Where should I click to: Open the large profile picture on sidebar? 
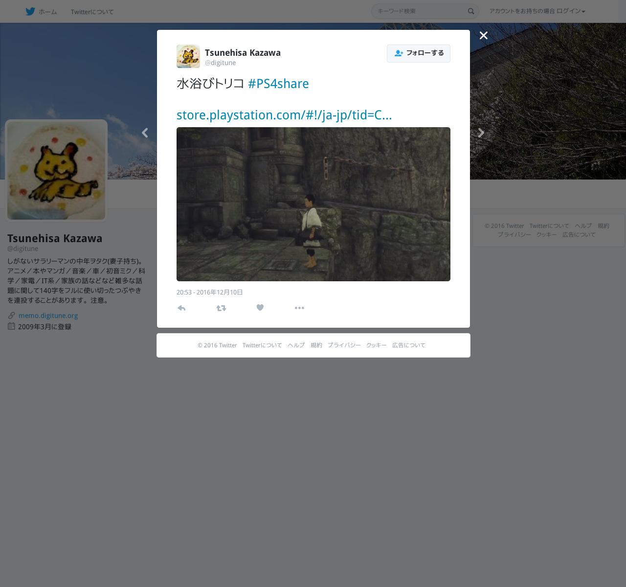(x=56, y=170)
